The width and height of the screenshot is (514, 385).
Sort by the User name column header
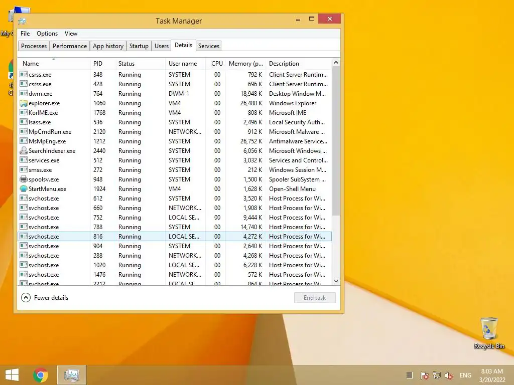pyautogui.click(x=186, y=64)
